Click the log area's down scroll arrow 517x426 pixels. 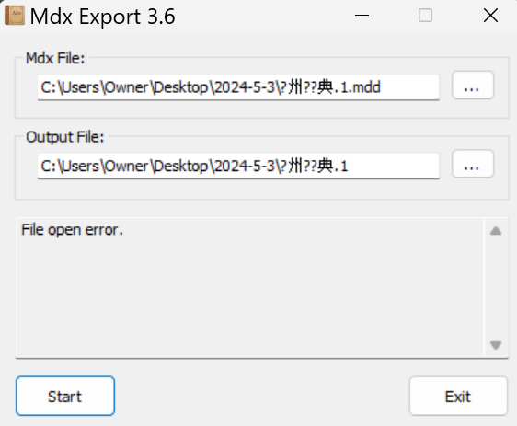(x=496, y=345)
